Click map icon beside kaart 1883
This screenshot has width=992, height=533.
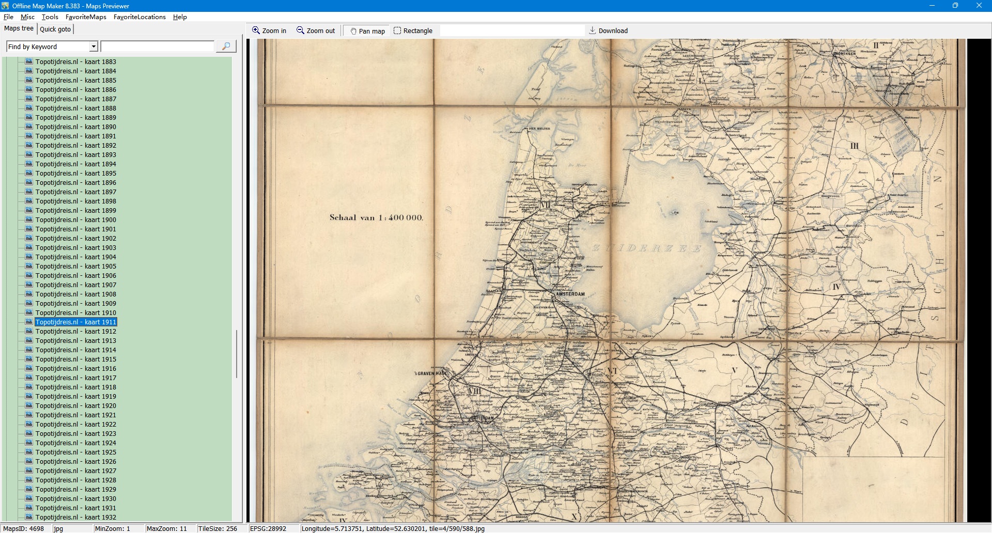(x=29, y=61)
